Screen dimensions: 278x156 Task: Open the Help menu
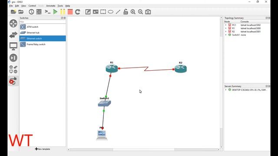click(68, 6)
